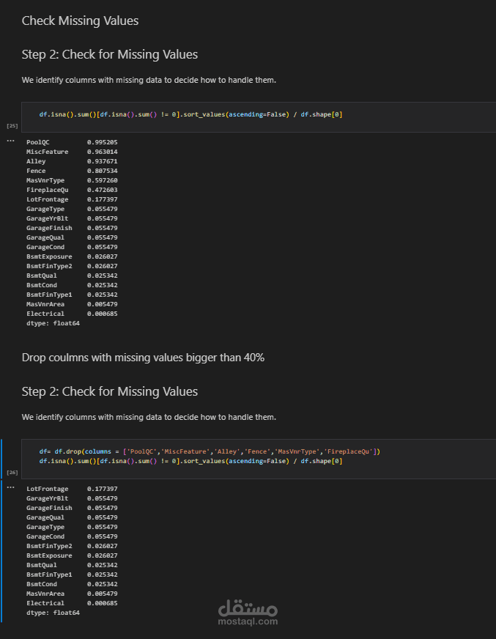496x639 pixels.
Task: Click the first paragraph 'We identify columns with missing data'
Action: [149, 80]
